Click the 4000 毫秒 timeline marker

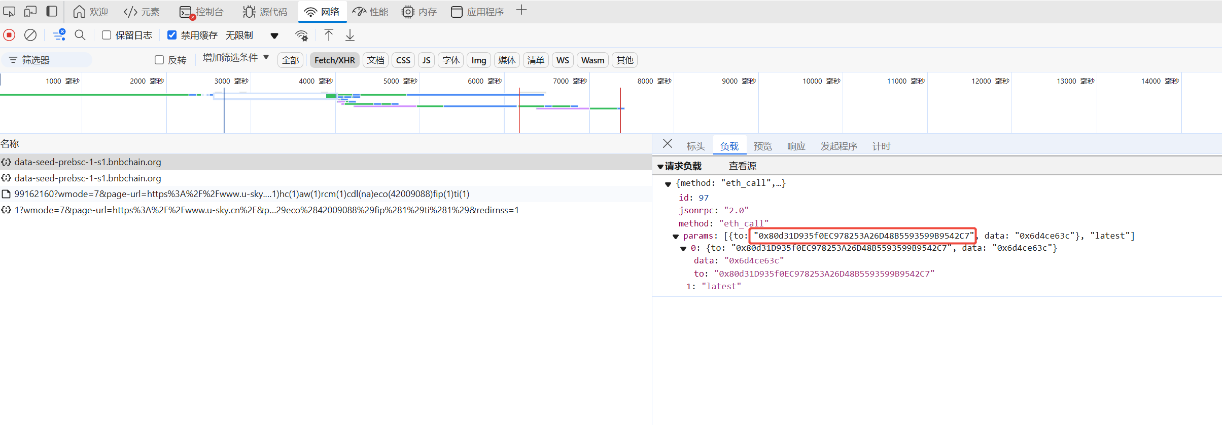pyautogui.click(x=316, y=81)
